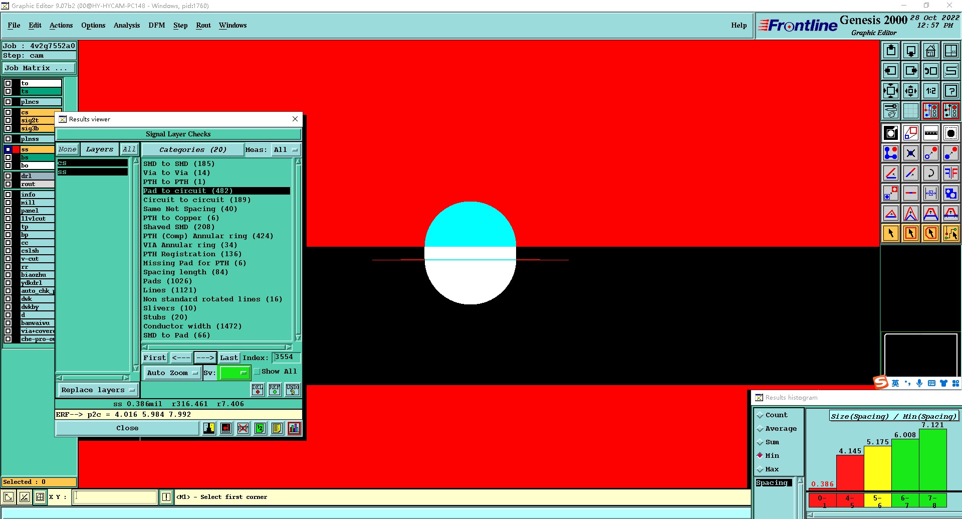Click the REF icon with green dot
Viewport: 962px width, 519px height.
275,390
